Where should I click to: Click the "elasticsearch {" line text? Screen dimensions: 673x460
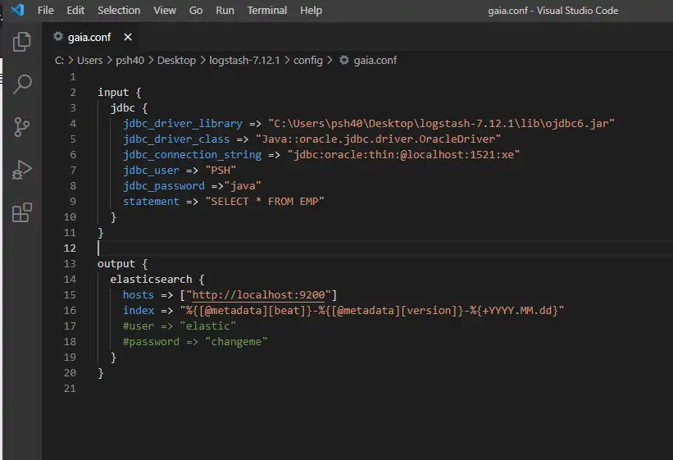pos(157,279)
